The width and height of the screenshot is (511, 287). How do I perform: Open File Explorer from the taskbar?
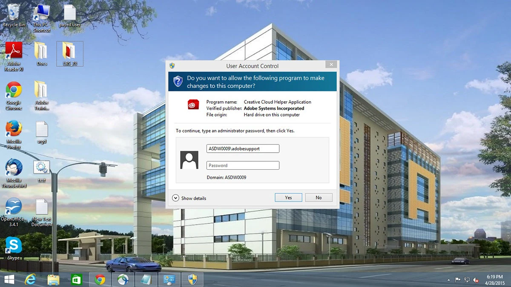click(x=53, y=279)
